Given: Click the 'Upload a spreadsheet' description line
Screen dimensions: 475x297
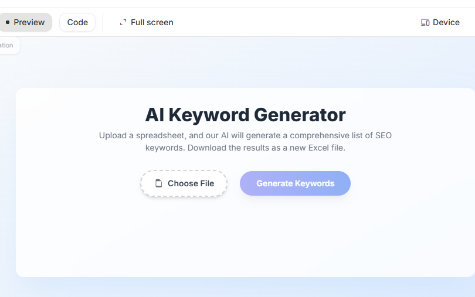Looking at the screenshot, I should [x=245, y=135].
